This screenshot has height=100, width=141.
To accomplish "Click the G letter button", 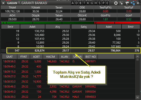I will 92,3.
